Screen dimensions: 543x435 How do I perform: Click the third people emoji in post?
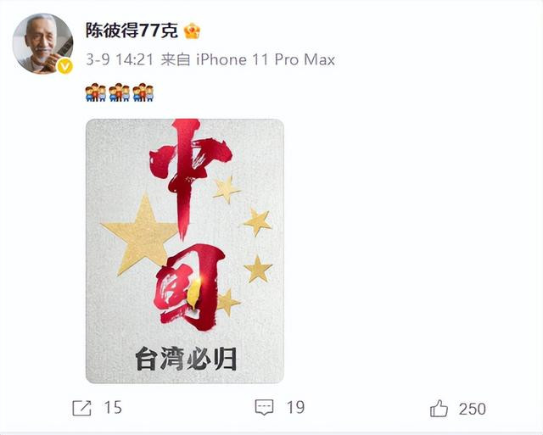pos(143,92)
